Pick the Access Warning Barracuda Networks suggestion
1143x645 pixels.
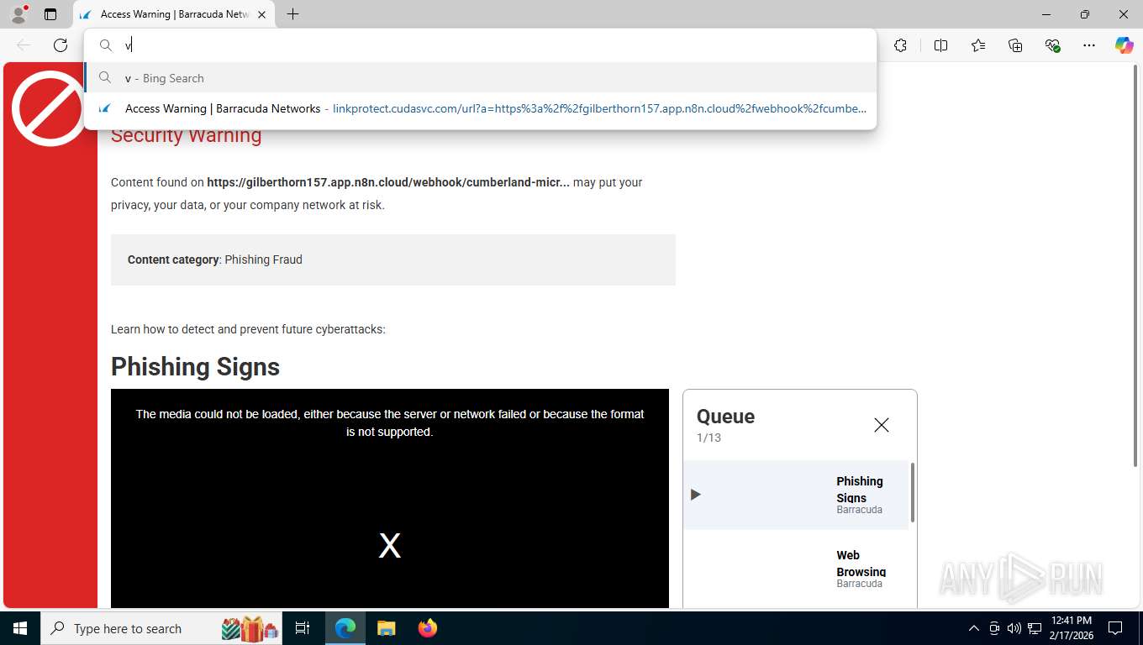(x=480, y=108)
